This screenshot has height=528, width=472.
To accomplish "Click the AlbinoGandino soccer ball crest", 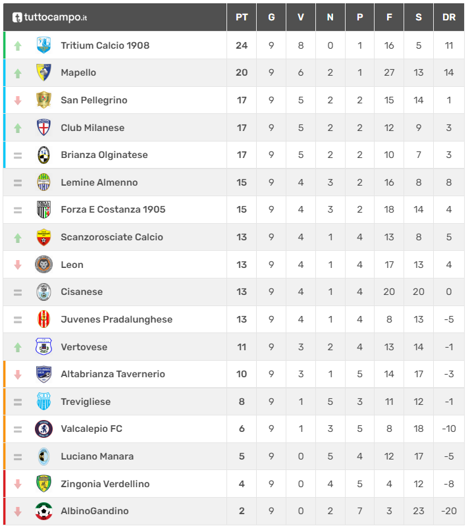I will pyautogui.click(x=43, y=511).
